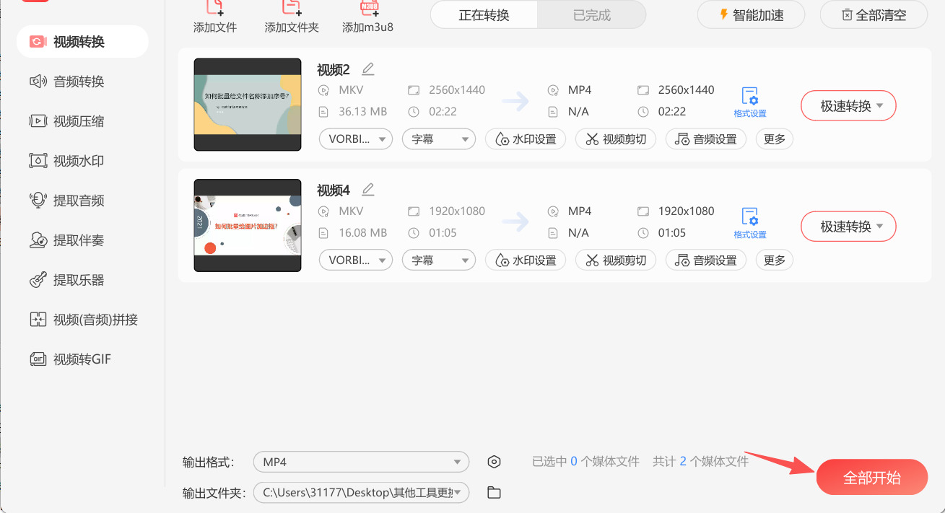Viewport: 945px width, 513px height.
Task: Click the 已选中 0 个媒体文件 selected-files text
Action: 585,461
